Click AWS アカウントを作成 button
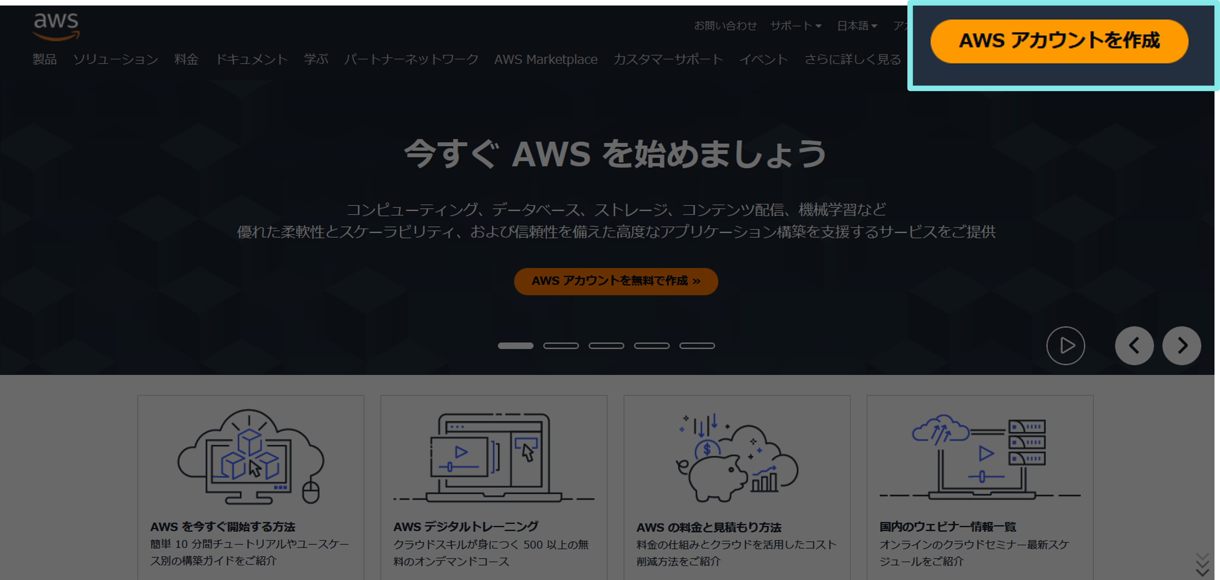Screen dimensions: 1220x580 (1059, 41)
